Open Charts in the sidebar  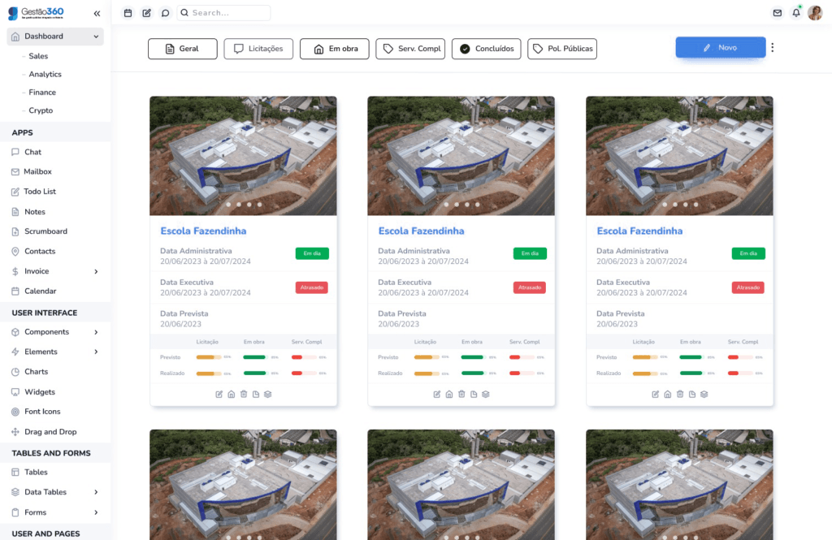tap(36, 372)
